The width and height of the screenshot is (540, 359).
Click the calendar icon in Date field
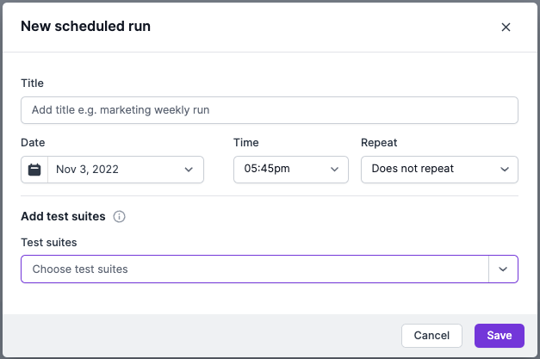click(34, 170)
